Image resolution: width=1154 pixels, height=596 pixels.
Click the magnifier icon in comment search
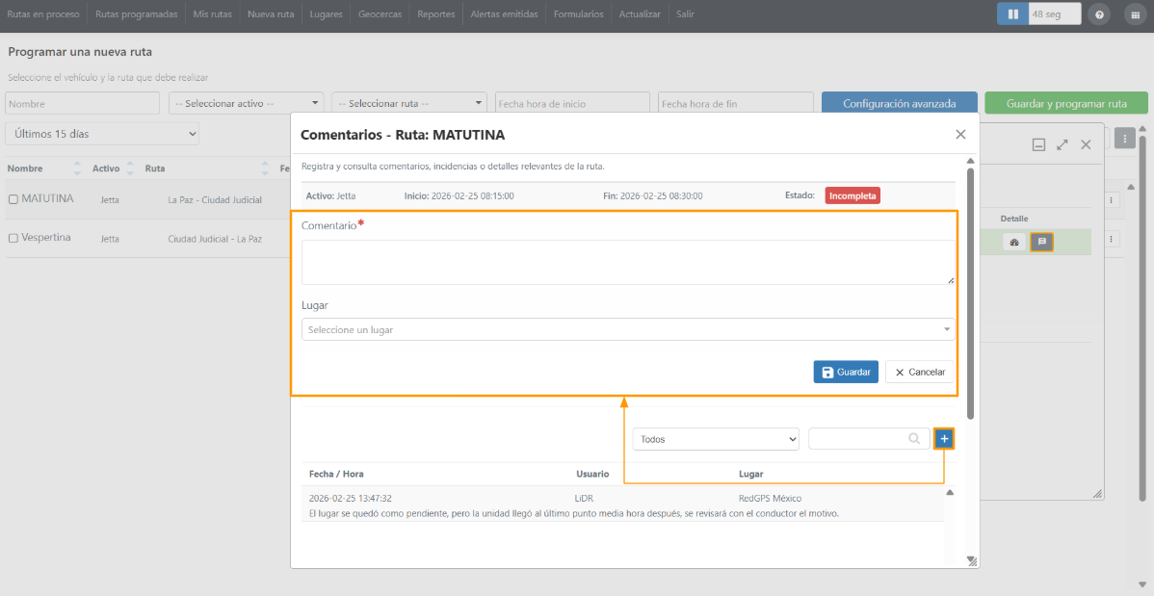[914, 438]
